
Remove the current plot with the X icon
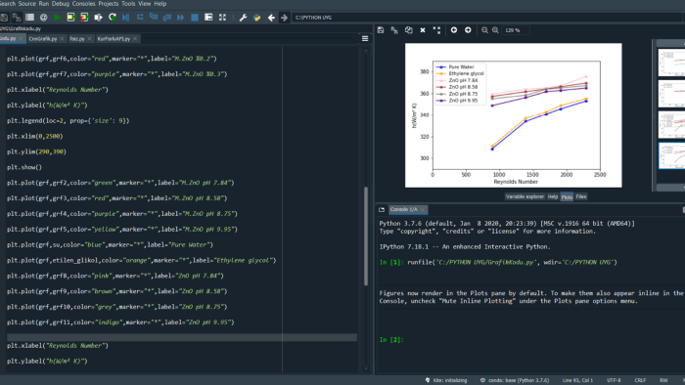tap(423, 30)
